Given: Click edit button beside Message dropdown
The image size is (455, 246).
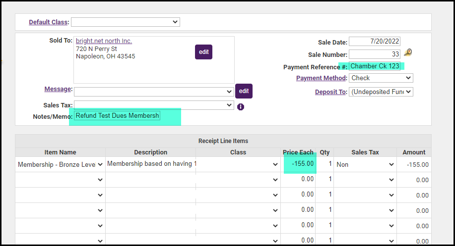Looking at the screenshot, I should [244, 91].
